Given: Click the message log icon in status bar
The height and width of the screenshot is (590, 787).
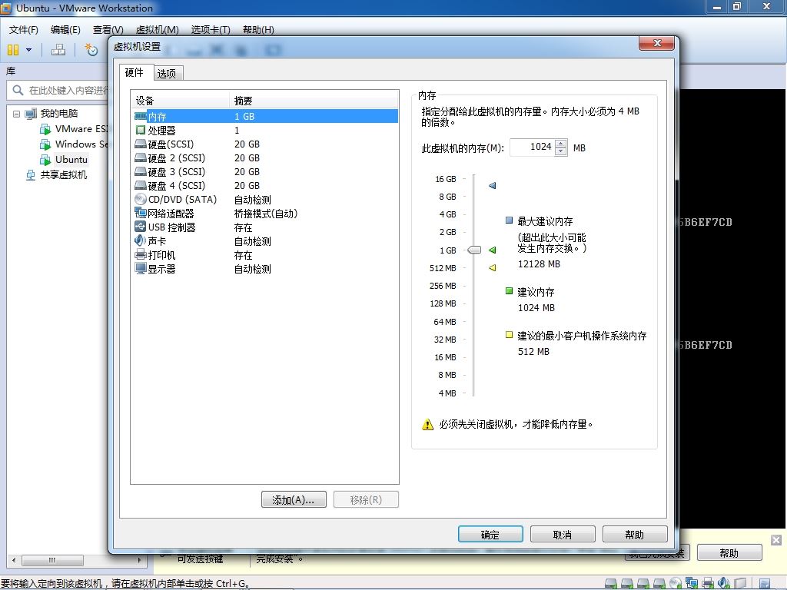Looking at the screenshot, I should [765, 584].
